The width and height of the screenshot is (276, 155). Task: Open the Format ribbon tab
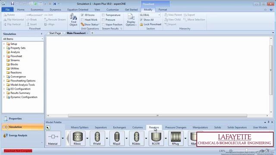[163, 9]
